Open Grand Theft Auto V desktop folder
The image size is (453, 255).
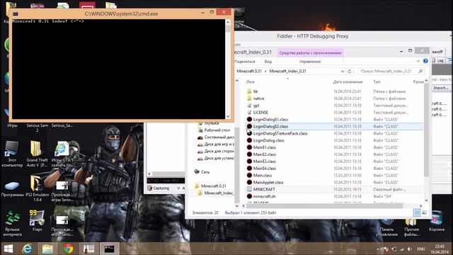[x=37, y=154]
